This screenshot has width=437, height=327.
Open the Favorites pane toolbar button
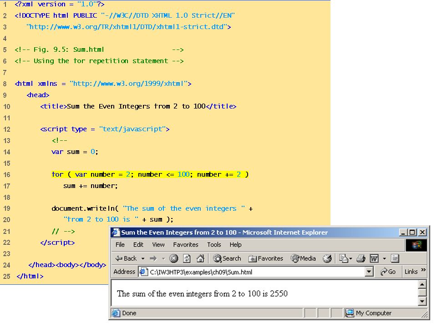pyautogui.click(x=265, y=258)
